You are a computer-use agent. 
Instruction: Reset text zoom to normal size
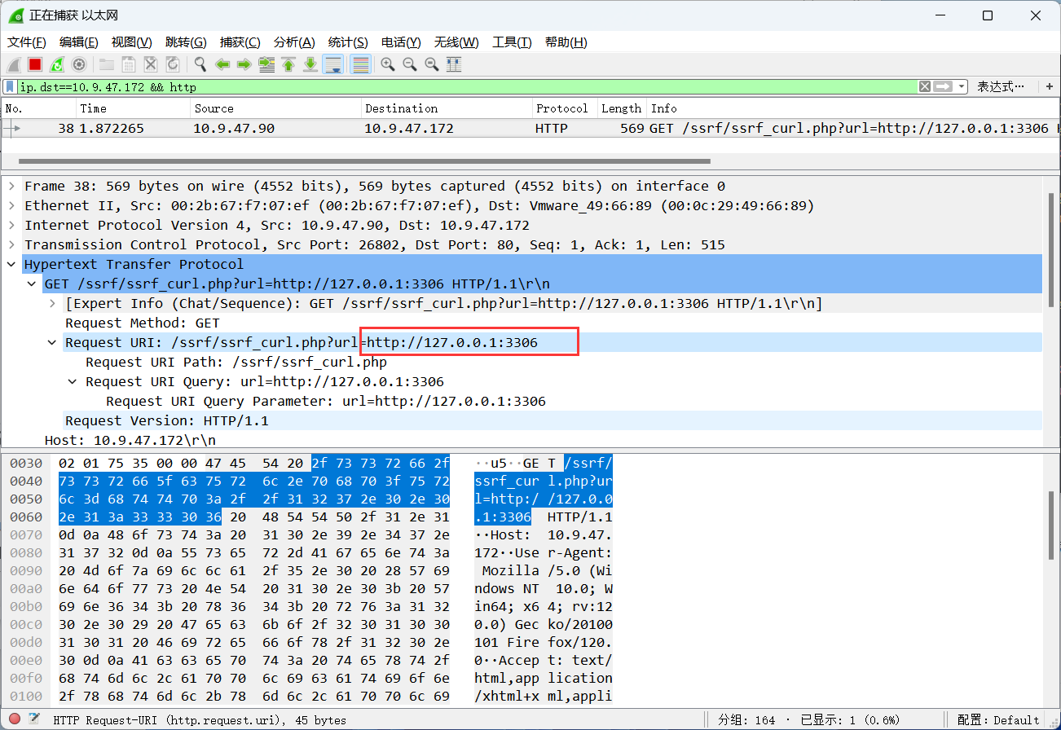(432, 64)
